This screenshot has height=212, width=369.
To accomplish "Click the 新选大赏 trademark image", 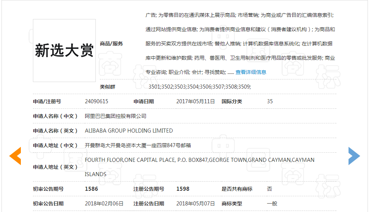I will (64, 51).
